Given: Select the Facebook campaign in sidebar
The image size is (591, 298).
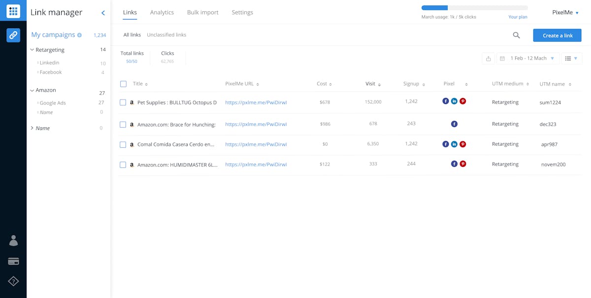Looking at the screenshot, I should pos(51,72).
